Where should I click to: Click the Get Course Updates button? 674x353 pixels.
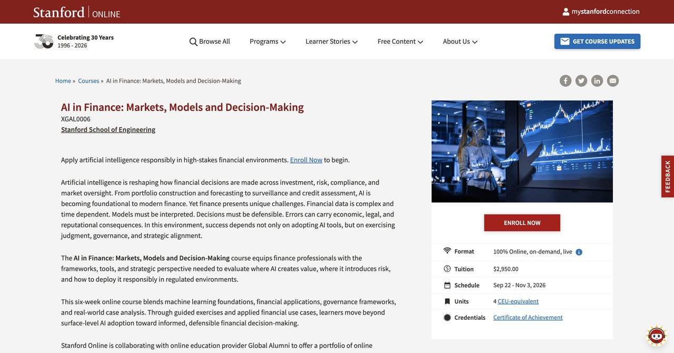[597, 42]
